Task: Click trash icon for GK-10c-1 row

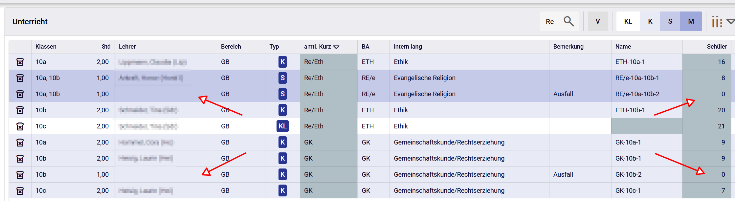Action: [20, 190]
